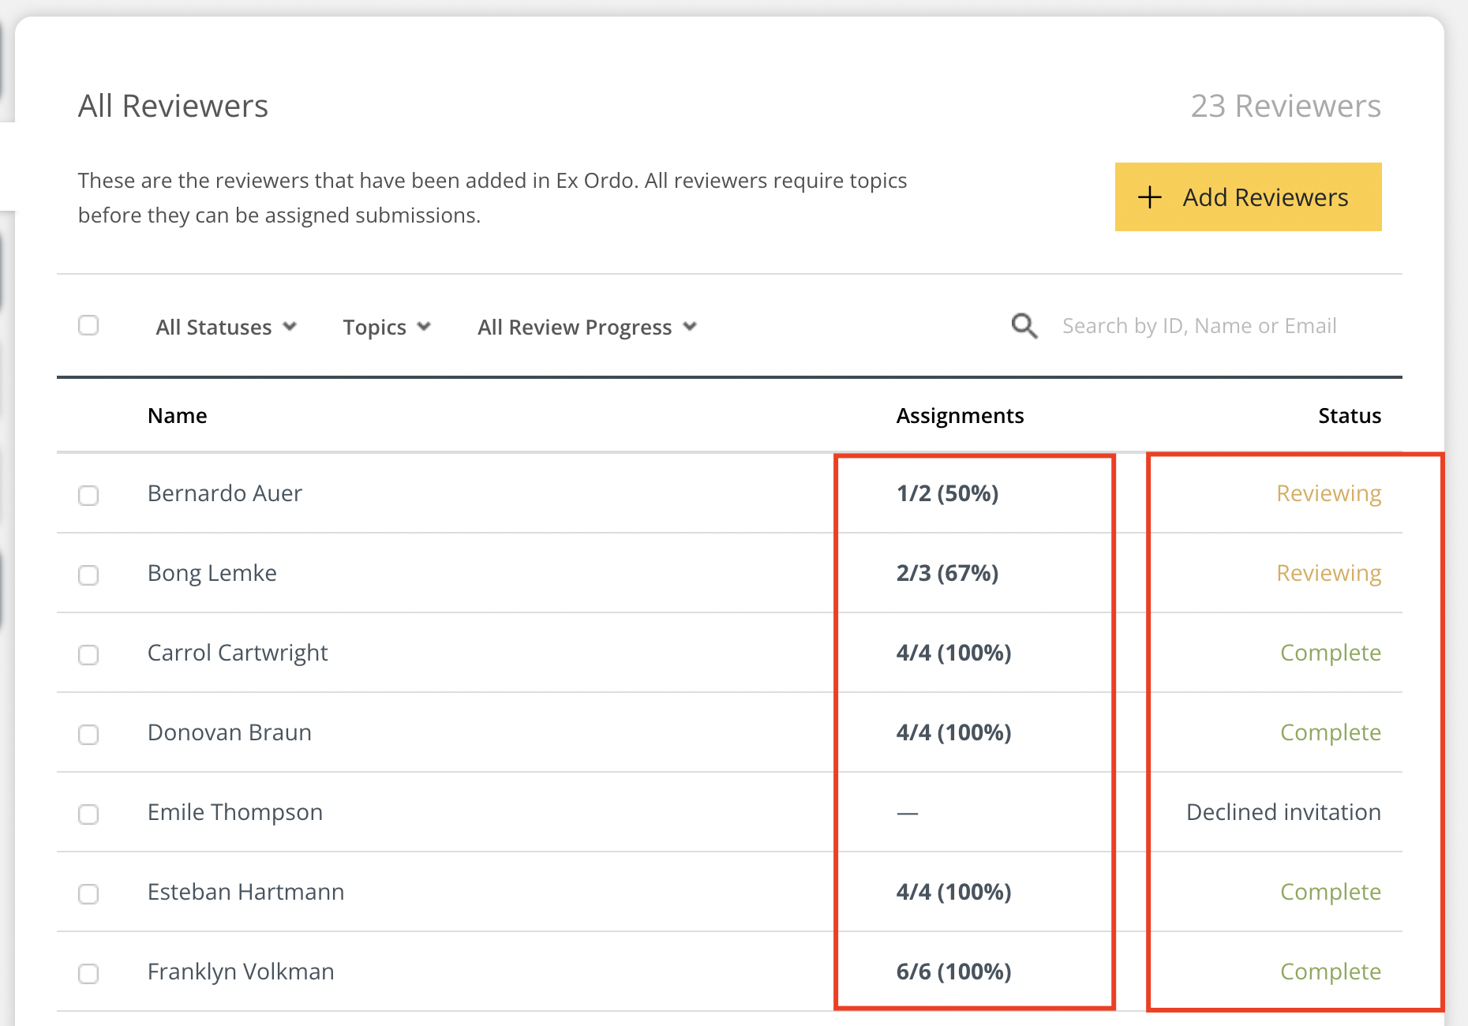Mark Franklyn Volkman's checkbox

pos(88,973)
